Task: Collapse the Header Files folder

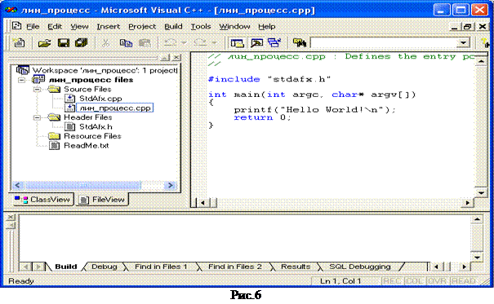Action: pyautogui.click(x=38, y=117)
